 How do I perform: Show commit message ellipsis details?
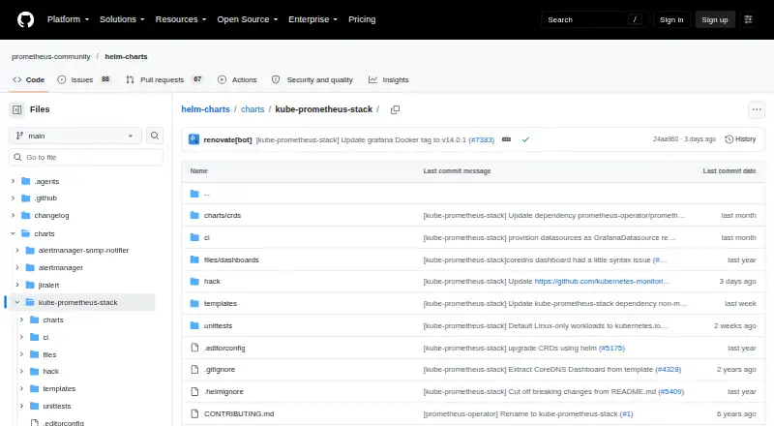coord(506,139)
